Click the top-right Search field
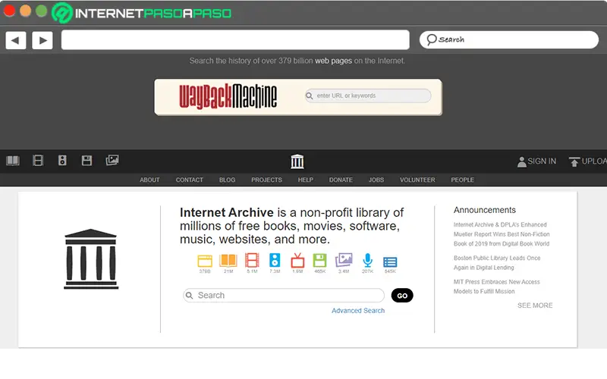Image resolution: width=607 pixels, height=379 pixels. point(508,39)
